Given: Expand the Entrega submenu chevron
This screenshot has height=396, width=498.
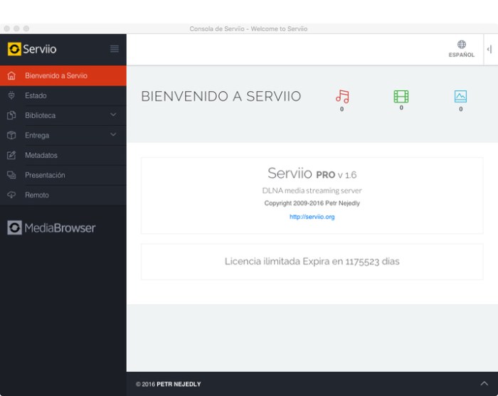Looking at the screenshot, I should click(x=113, y=134).
